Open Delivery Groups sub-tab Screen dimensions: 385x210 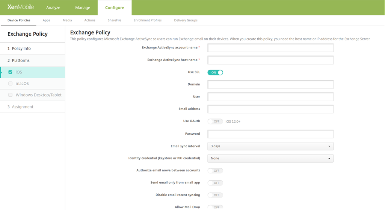(186, 20)
